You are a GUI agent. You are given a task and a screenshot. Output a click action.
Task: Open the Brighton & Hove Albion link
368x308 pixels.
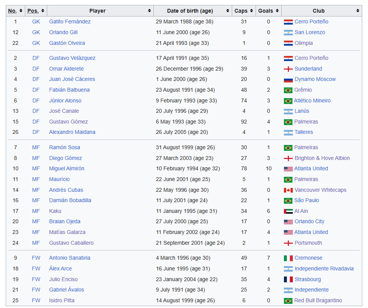point(322,158)
